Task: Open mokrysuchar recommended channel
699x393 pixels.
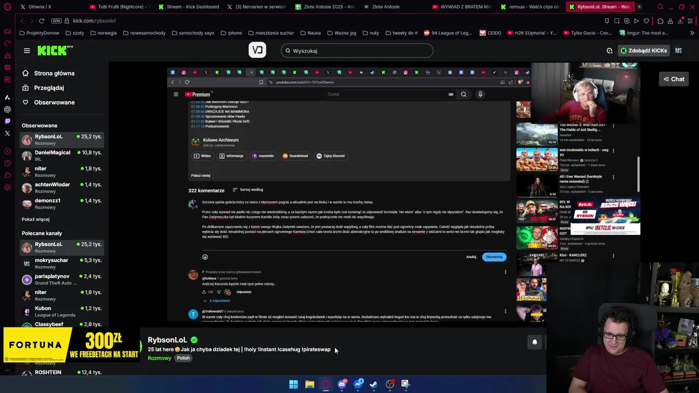Action: [61, 263]
